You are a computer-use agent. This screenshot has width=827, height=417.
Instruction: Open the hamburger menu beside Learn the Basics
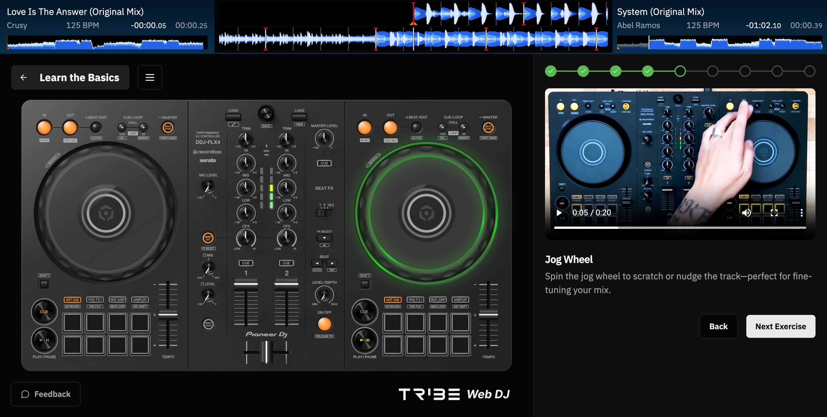click(150, 77)
